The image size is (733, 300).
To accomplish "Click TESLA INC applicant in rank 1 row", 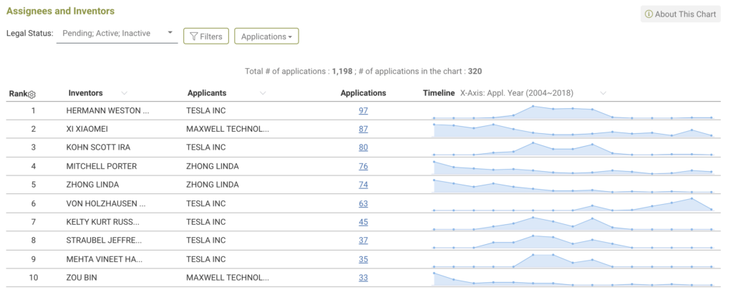I will (x=205, y=111).
